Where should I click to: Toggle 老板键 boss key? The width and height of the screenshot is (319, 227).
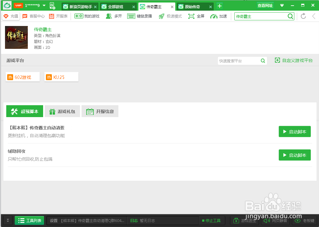[x=304, y=221]
